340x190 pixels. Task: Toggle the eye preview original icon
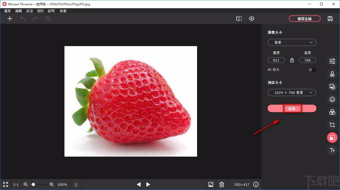(252, 19)
